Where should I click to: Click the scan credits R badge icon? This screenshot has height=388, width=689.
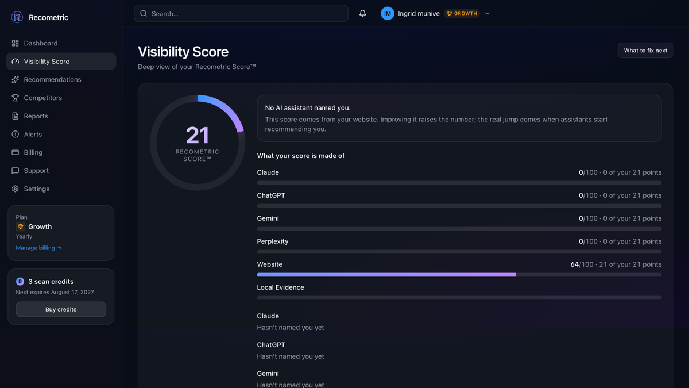[20, 282]
